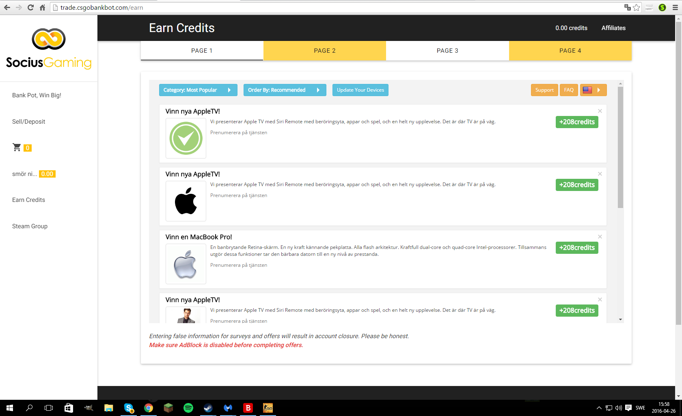682x416 pixels.
Task: Launch Windows Store from the taskbar
Action: click(x=69, y=408)
